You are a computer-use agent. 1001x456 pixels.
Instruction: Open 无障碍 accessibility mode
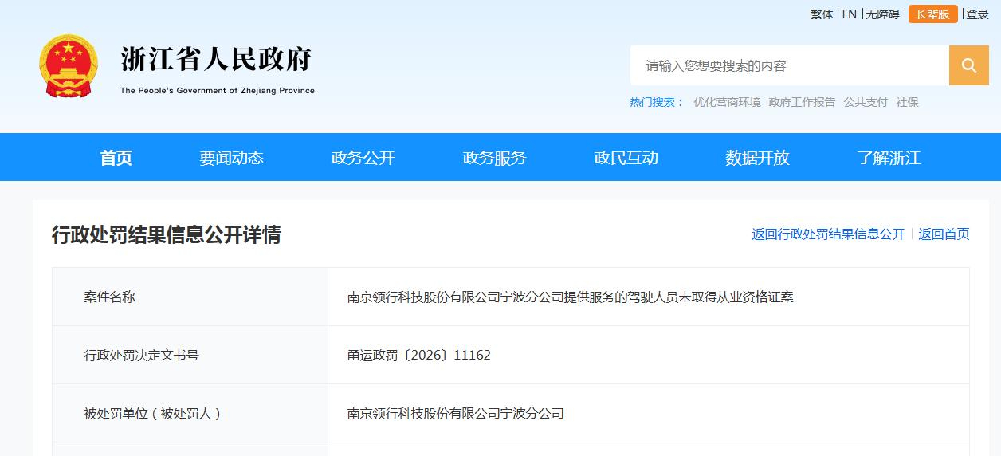click(882, 14)
